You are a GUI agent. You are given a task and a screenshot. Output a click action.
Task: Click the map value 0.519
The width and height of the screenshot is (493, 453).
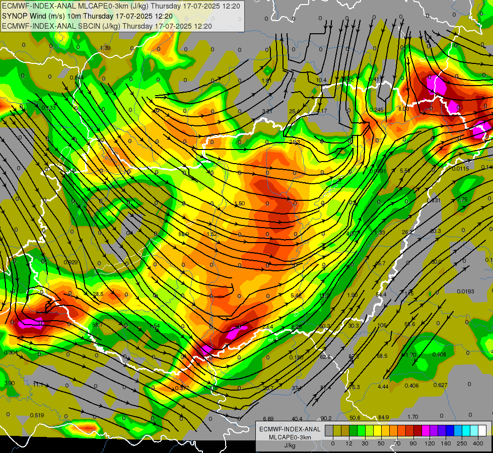tap(37, 415)
